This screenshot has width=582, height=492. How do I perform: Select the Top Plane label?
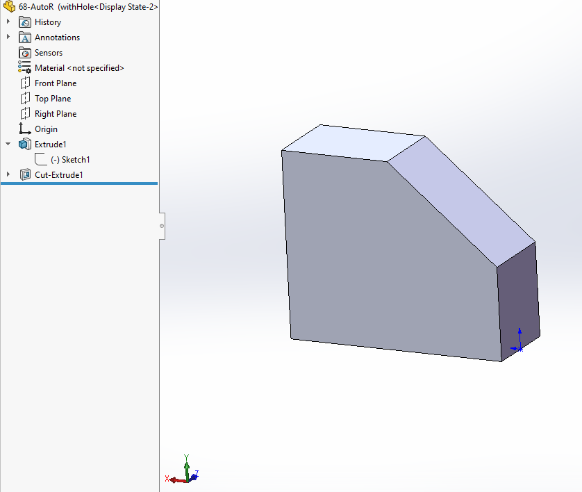pyautogui.click(x=53, y=99)
